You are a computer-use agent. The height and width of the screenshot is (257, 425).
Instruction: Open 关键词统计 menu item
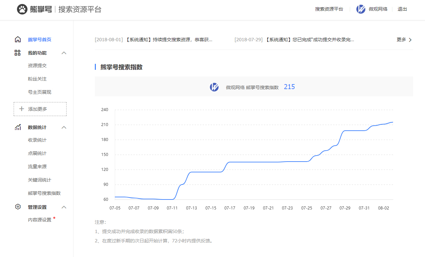click(40, 180)
